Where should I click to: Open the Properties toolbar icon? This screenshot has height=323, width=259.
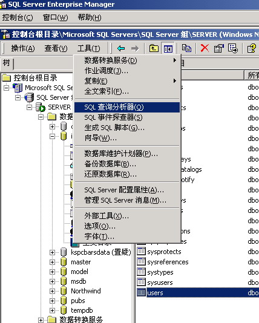[219, 48]
